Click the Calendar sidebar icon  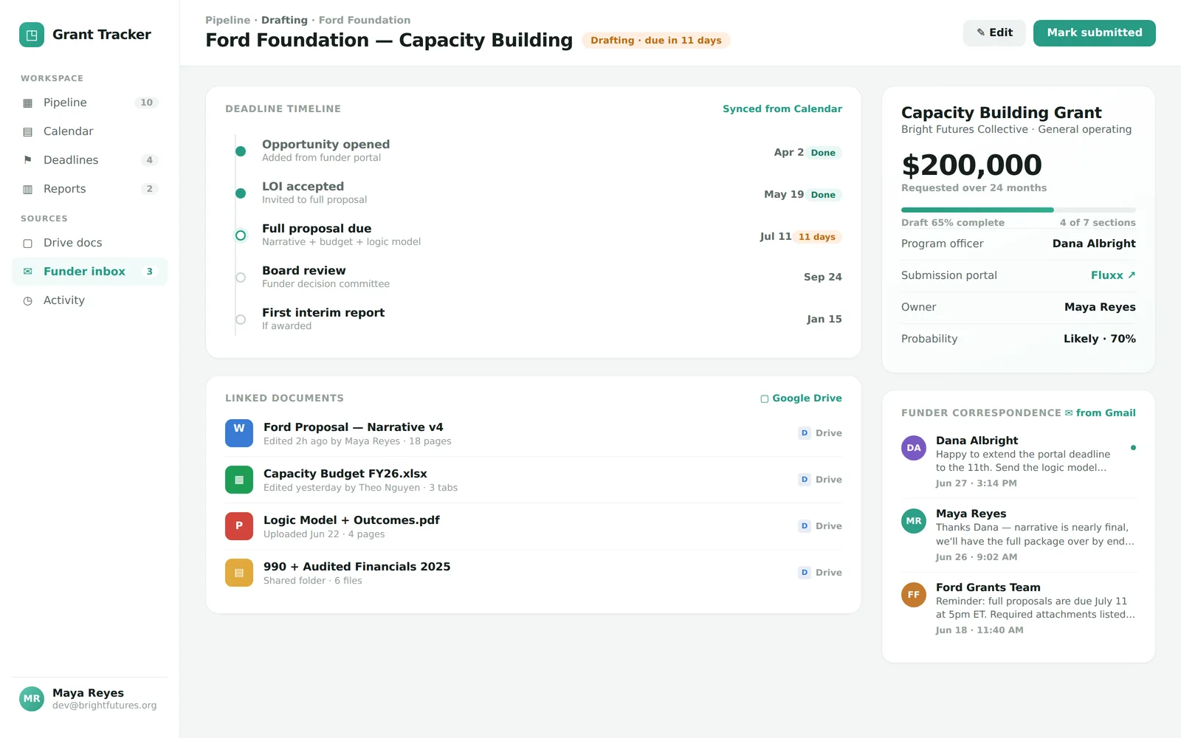28,131
